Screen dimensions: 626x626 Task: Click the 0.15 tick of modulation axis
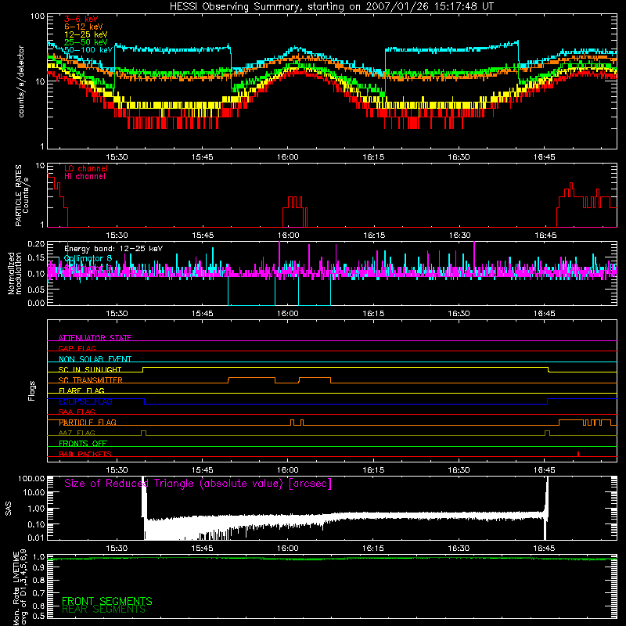click(x=36, y=258)
